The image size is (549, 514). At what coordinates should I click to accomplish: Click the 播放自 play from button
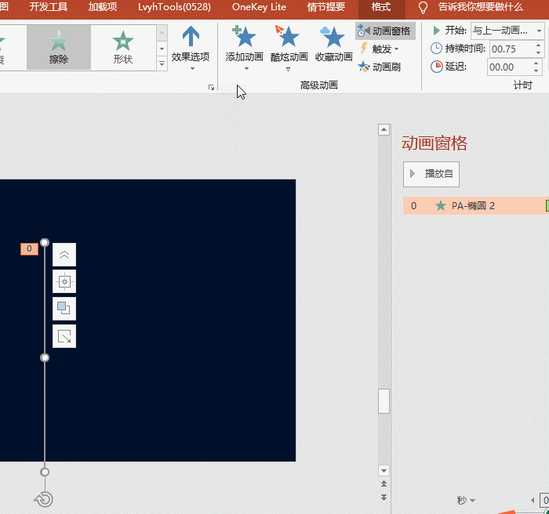pos(431,174)
